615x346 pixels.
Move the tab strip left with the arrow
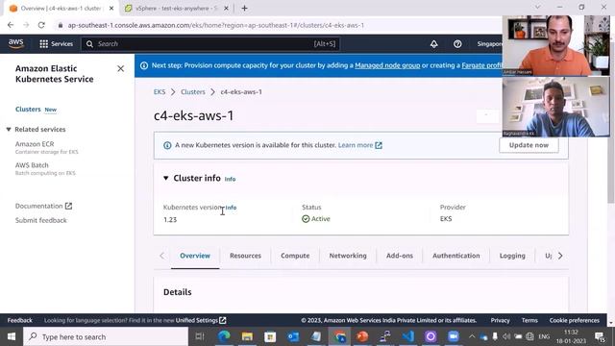[x=162, y=256]
